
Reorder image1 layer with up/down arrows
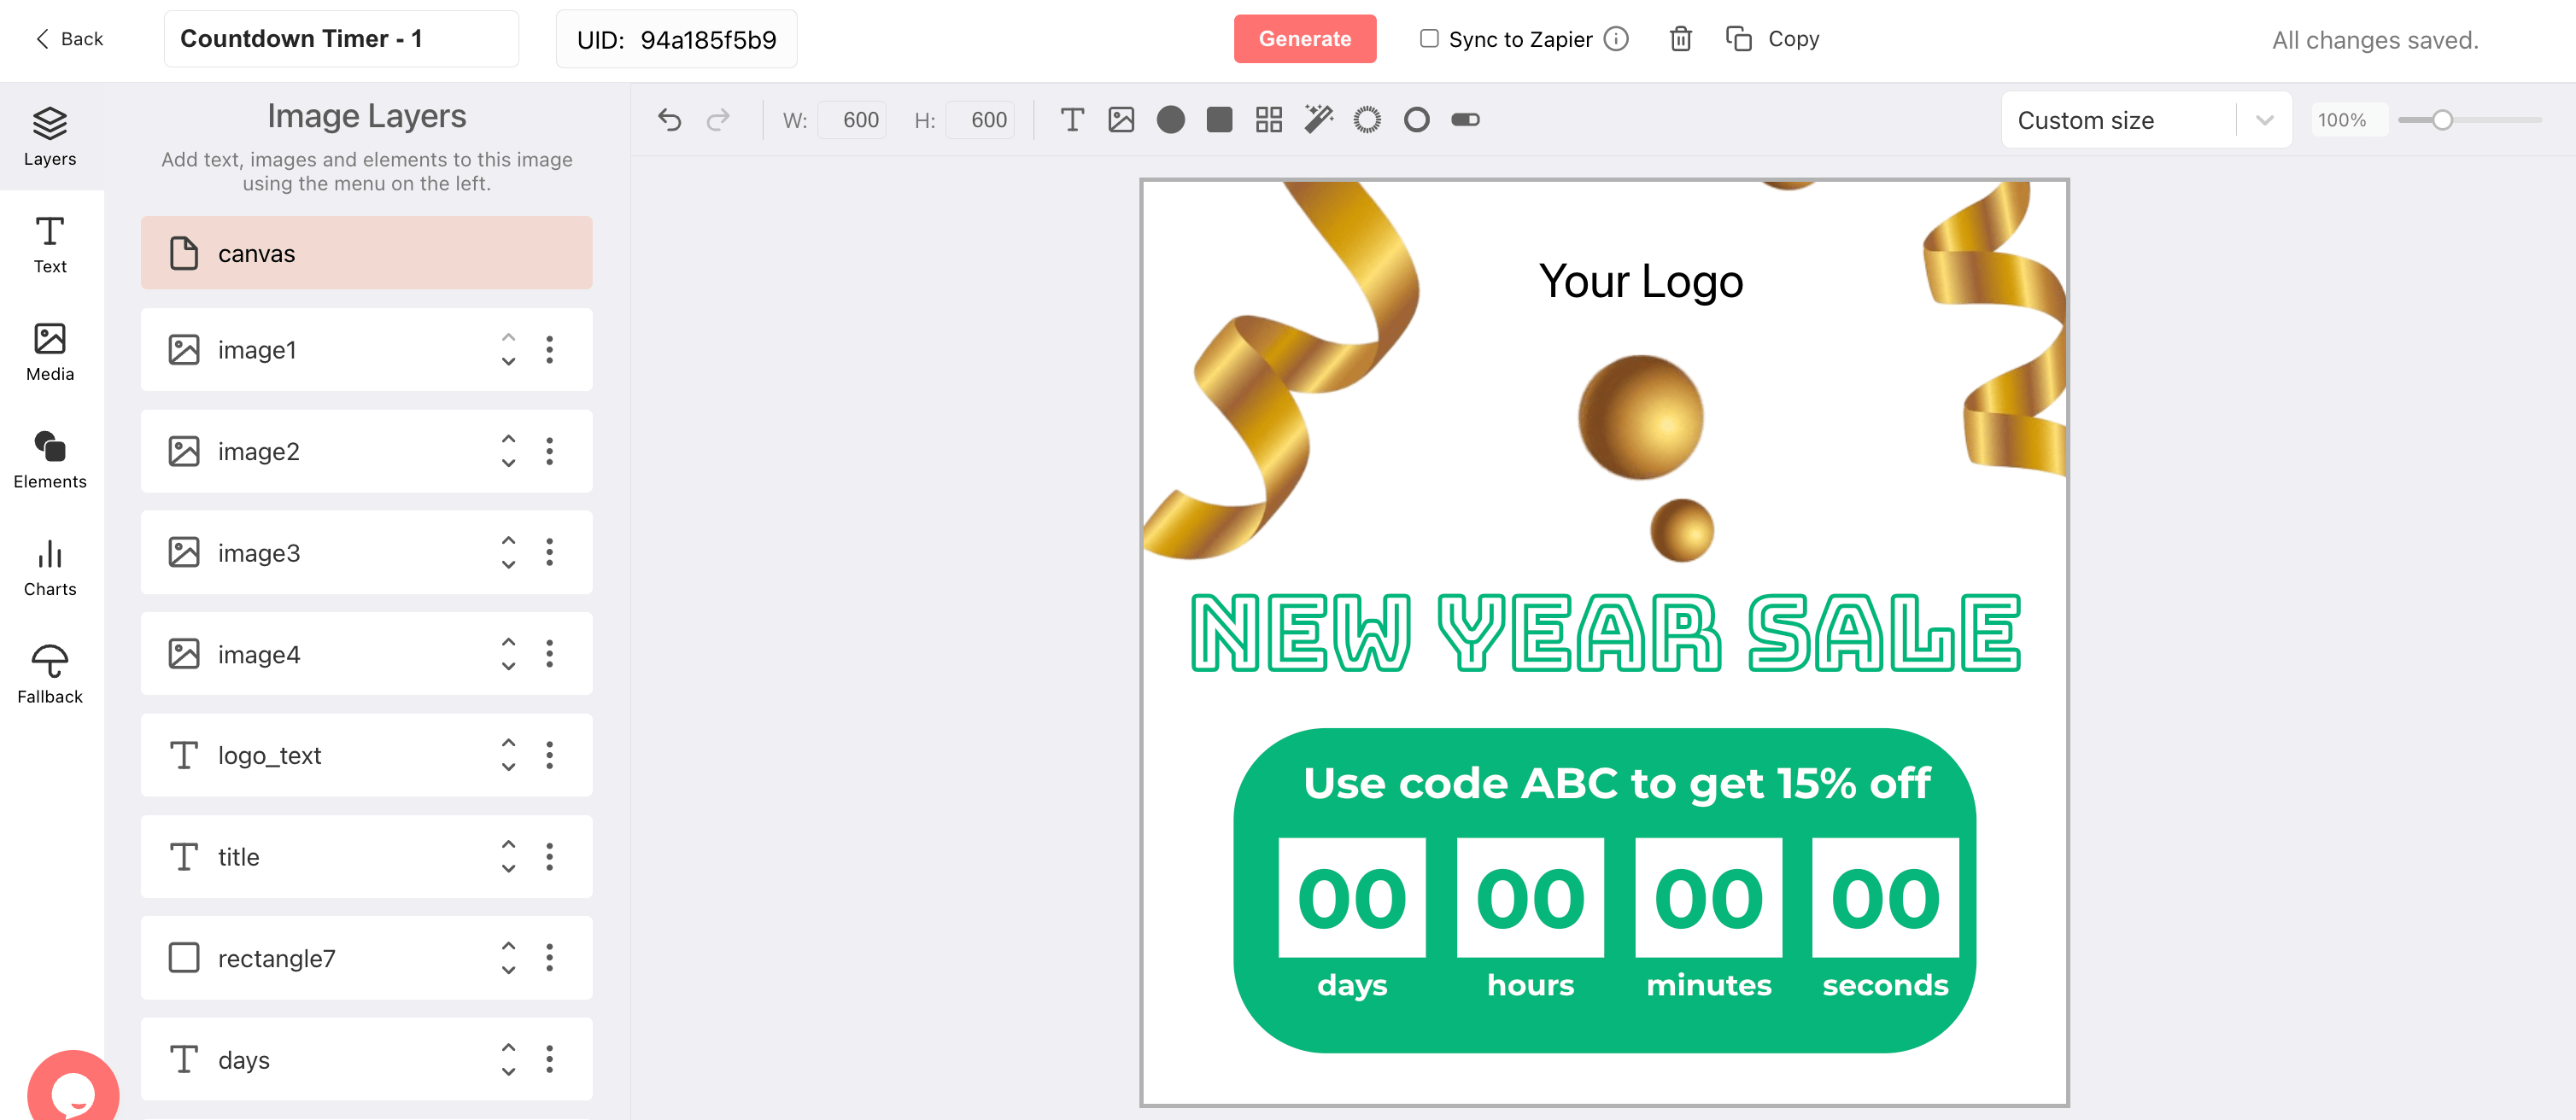tap(508, 350)
